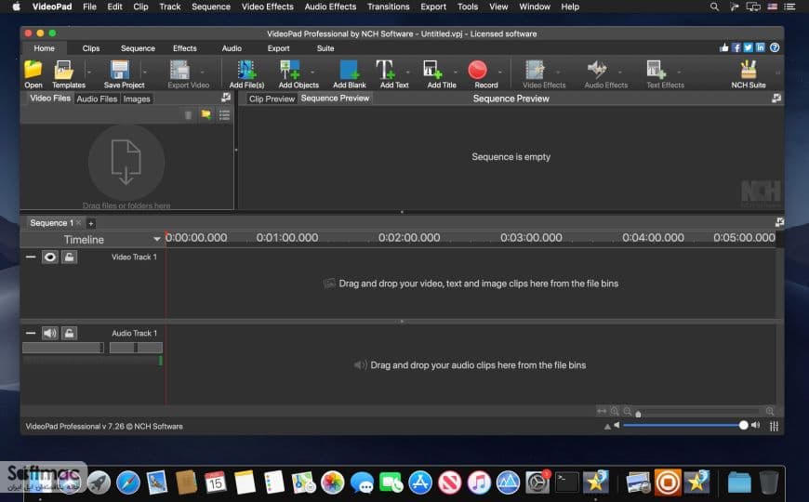Open the Images bin tab

click(x=137, y=99)
